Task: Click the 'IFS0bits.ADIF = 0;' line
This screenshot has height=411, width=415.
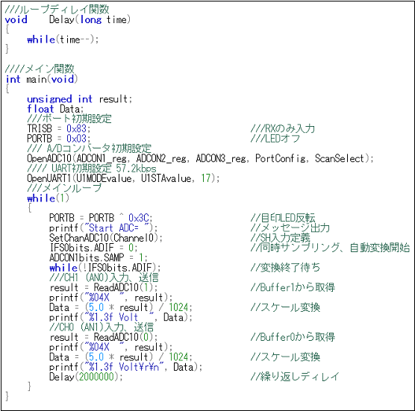Action: pyautogui.click(x=93, y=248)
